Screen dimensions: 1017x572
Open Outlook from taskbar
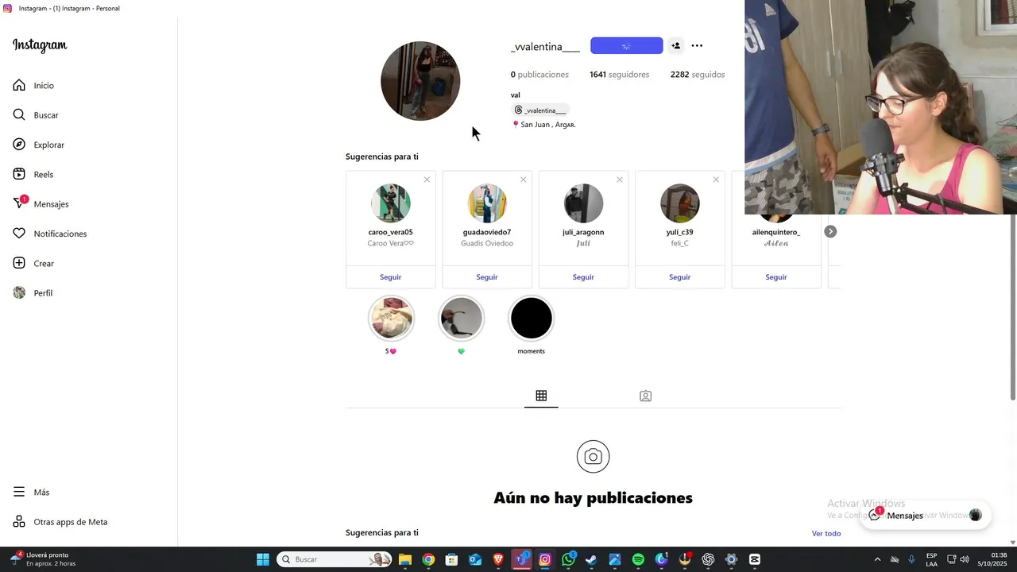point(475,559)
